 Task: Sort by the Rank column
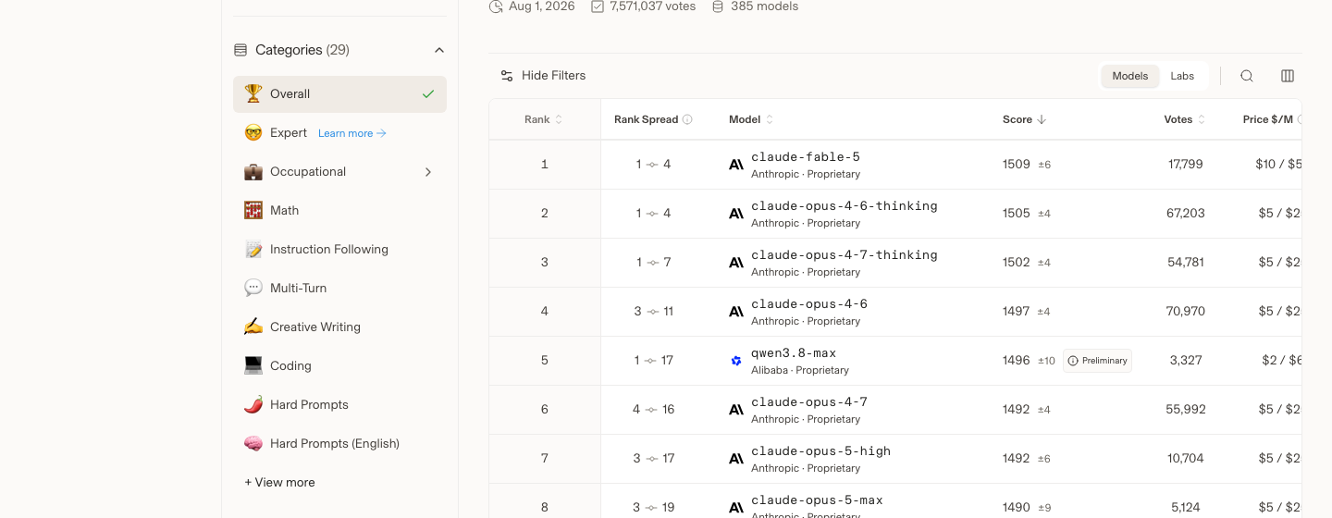tap(544, 119)
